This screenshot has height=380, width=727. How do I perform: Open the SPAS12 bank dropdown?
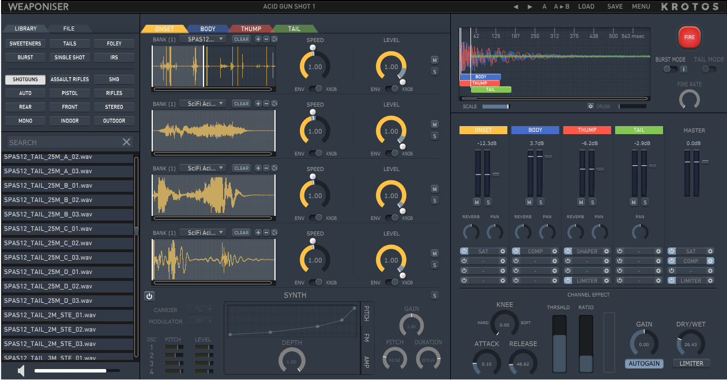click(203, 39)
